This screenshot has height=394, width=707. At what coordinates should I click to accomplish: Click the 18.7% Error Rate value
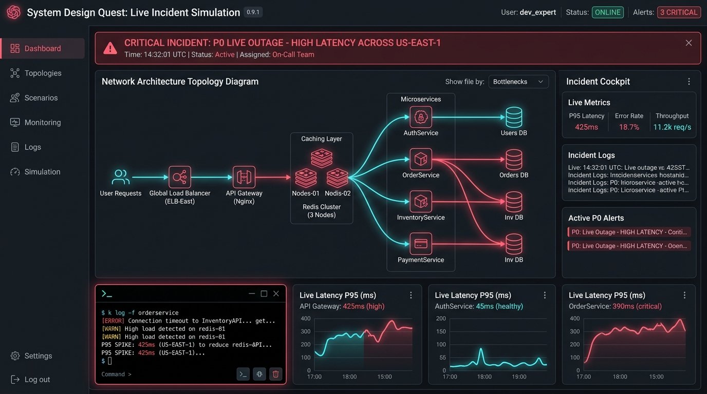coord(629,127)
